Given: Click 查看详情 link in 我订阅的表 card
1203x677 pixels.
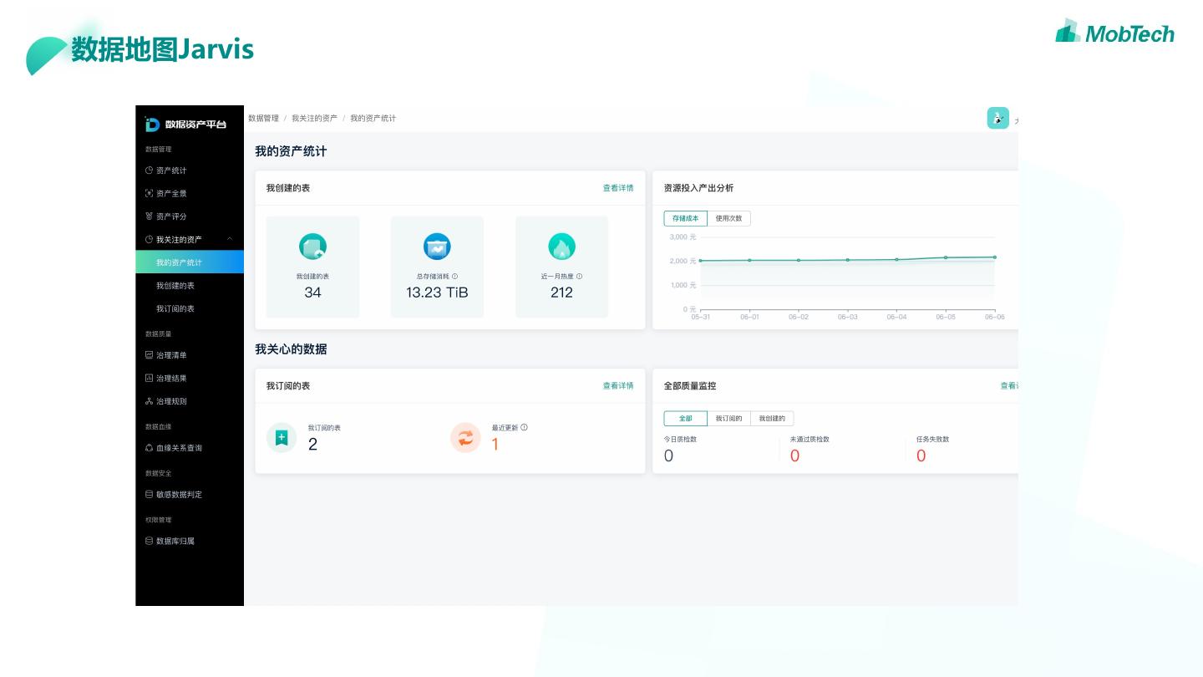Looking at the screenshot, I should tap(618, 386).
